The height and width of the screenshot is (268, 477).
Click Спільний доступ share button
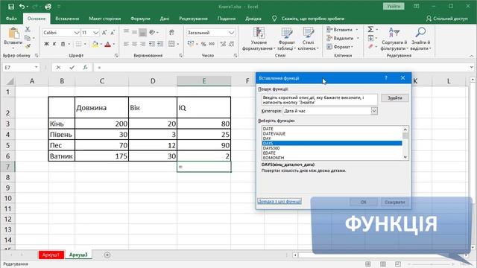(447, 19)
